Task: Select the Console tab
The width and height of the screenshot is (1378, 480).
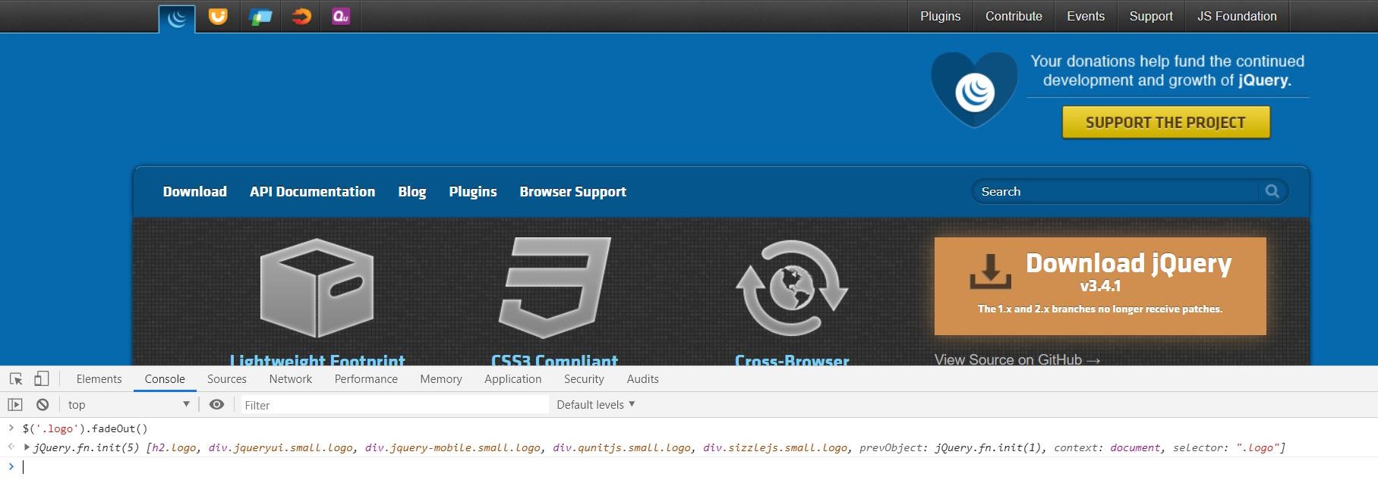Action: pos(165,378)
